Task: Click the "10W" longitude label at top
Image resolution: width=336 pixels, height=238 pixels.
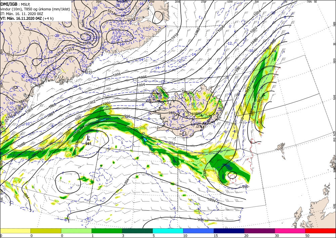Action: 230,2
